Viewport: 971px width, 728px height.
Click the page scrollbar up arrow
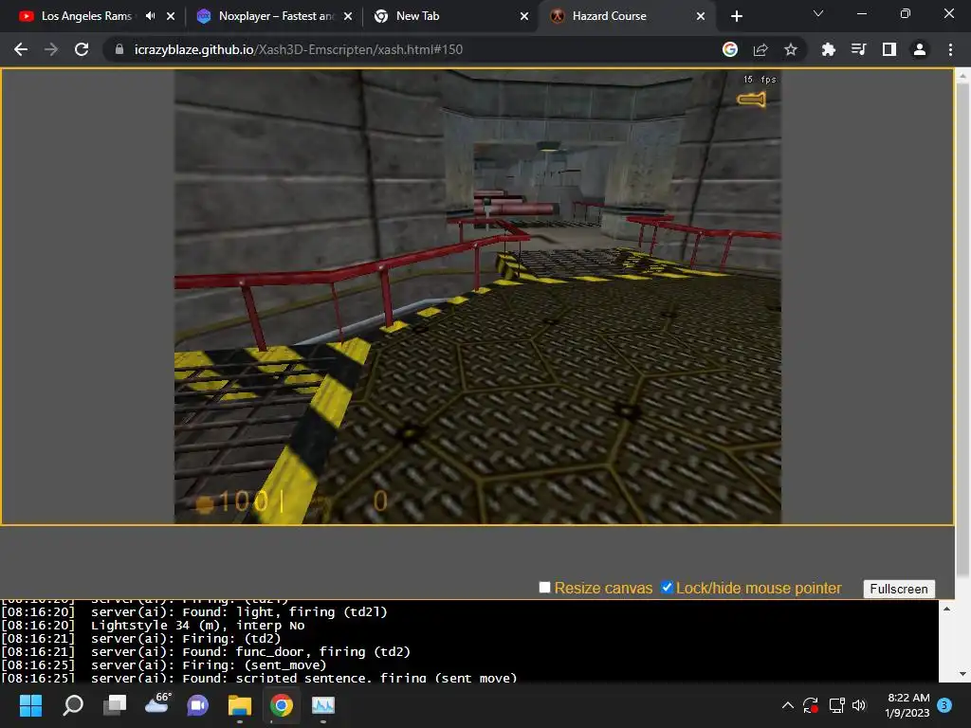point(962,76)
